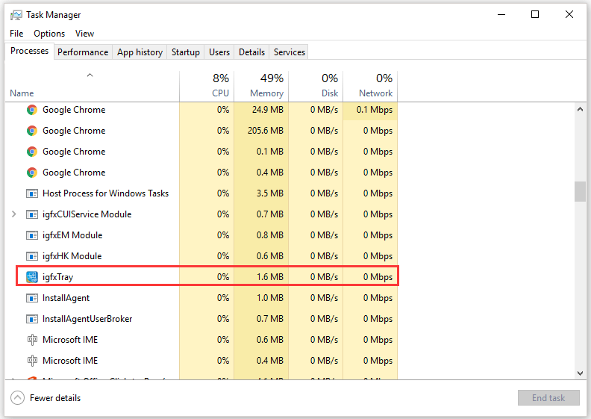Click the Chrome icon on the 205.6 MB row
The image size is (591, 419).
(x=32, y=131)
